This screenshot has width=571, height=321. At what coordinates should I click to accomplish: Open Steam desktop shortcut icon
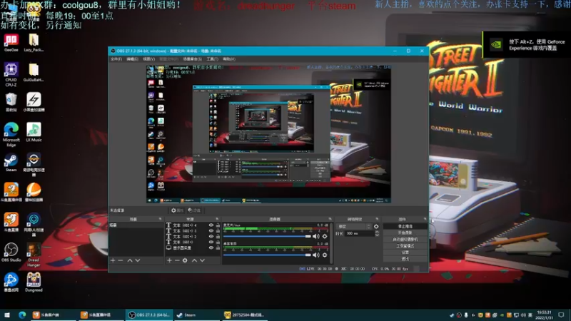(11, 163)
